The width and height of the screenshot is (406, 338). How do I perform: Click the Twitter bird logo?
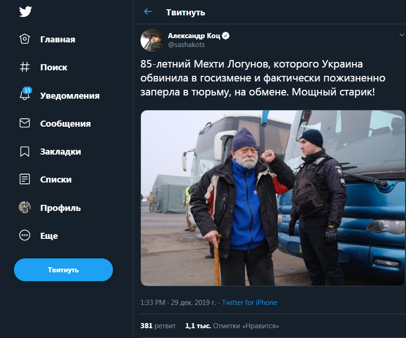tap(25, 12)
